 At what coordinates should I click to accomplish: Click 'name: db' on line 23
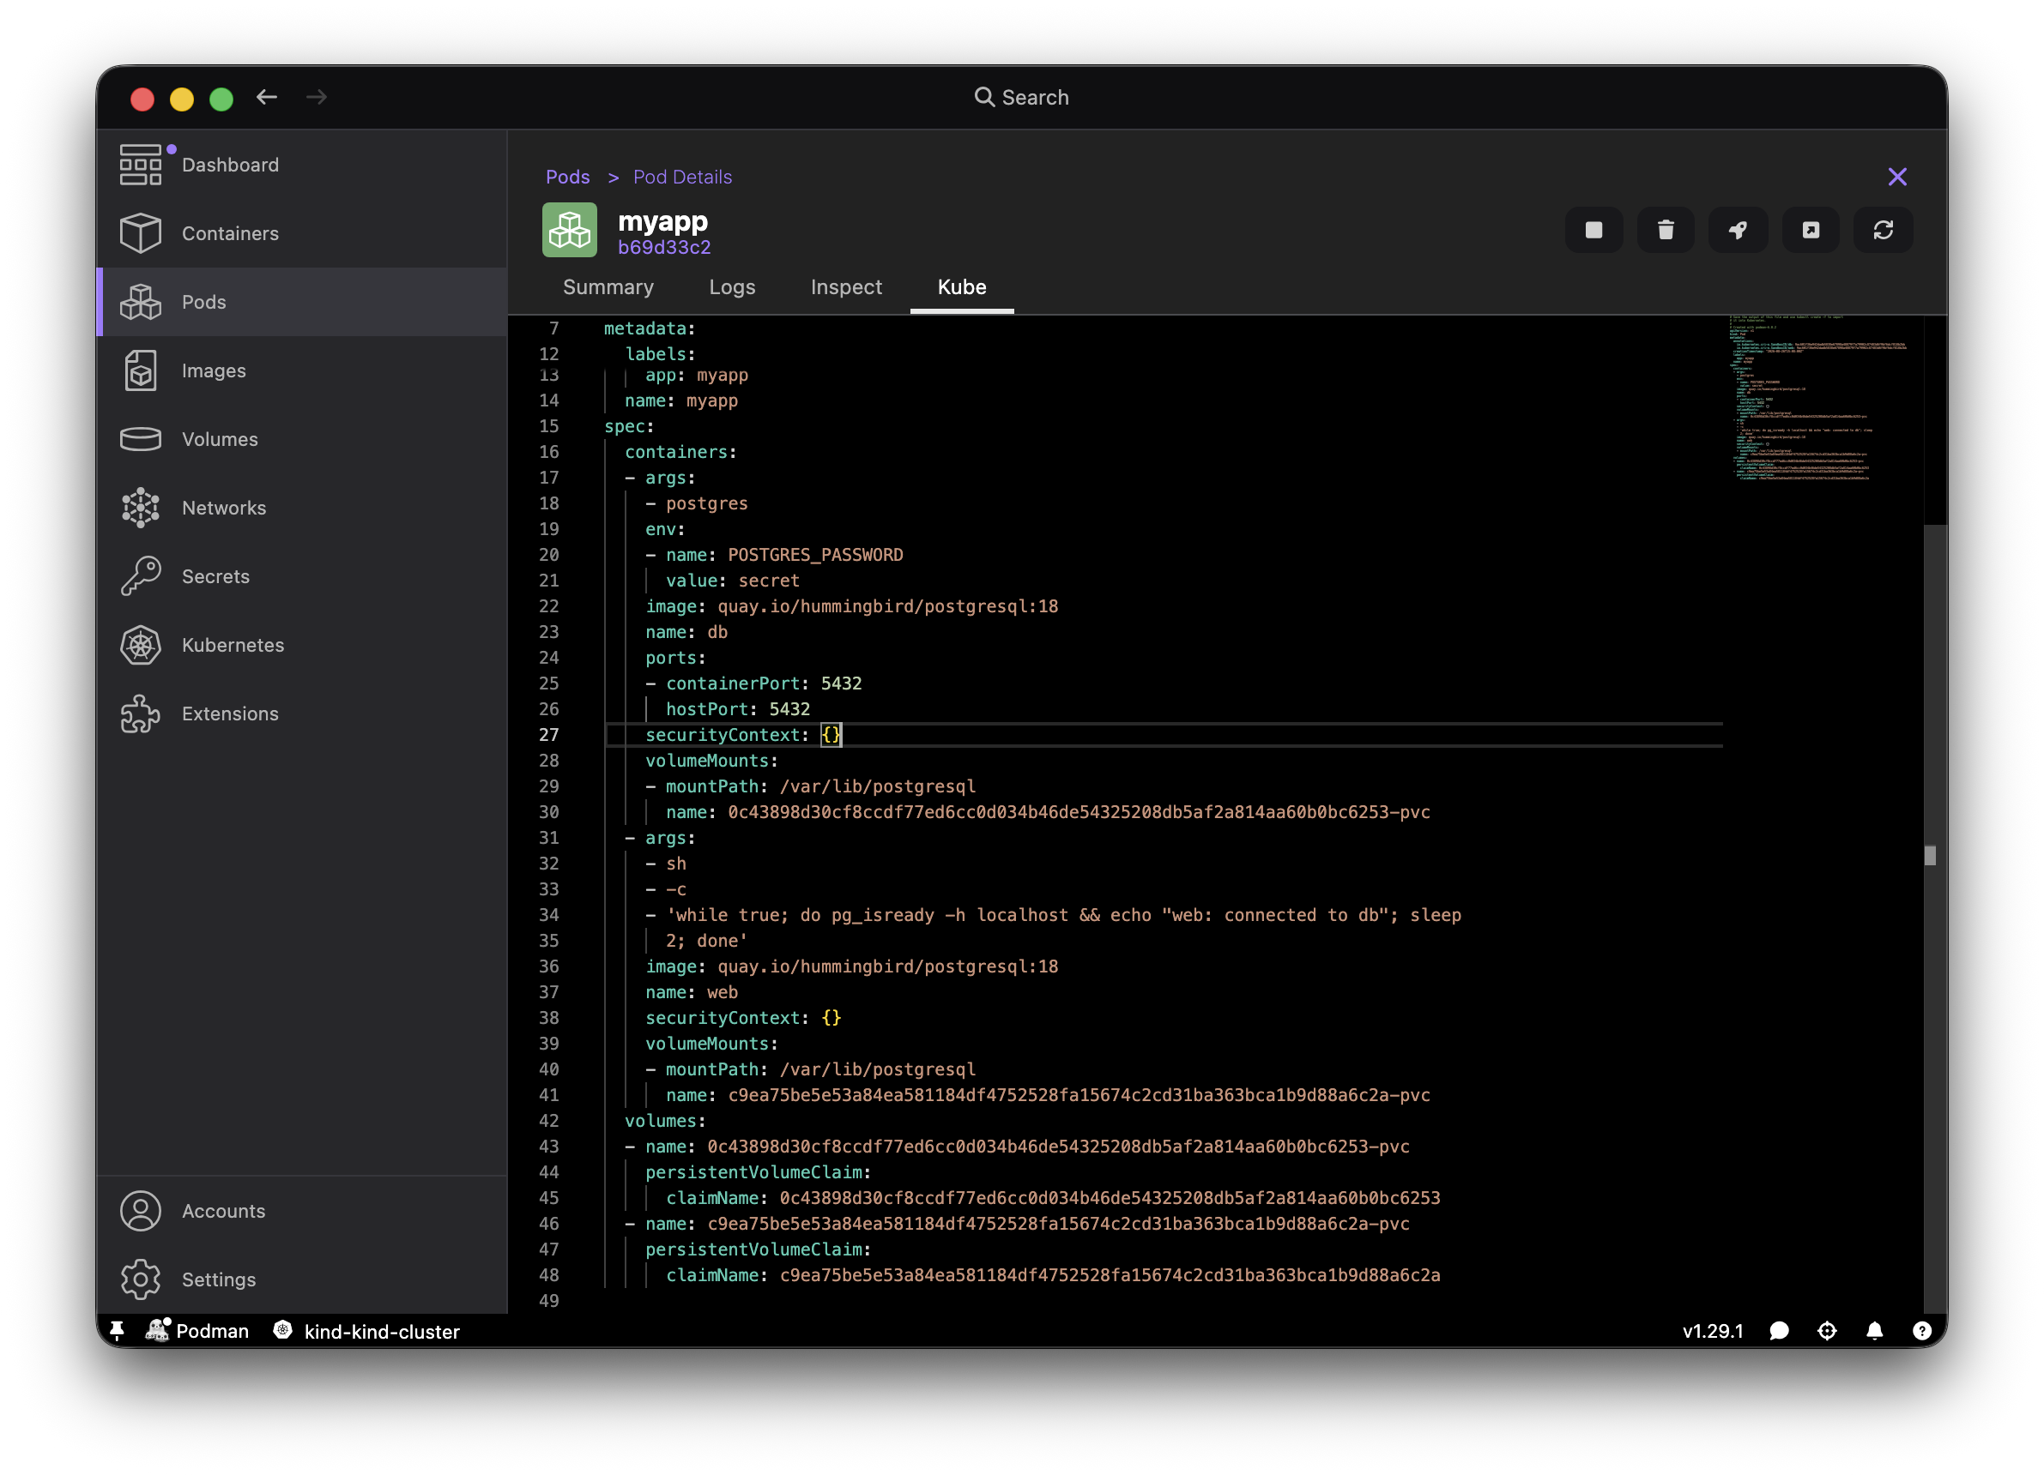(686, 632)
